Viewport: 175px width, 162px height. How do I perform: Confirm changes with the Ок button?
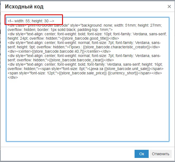point(142,154)
